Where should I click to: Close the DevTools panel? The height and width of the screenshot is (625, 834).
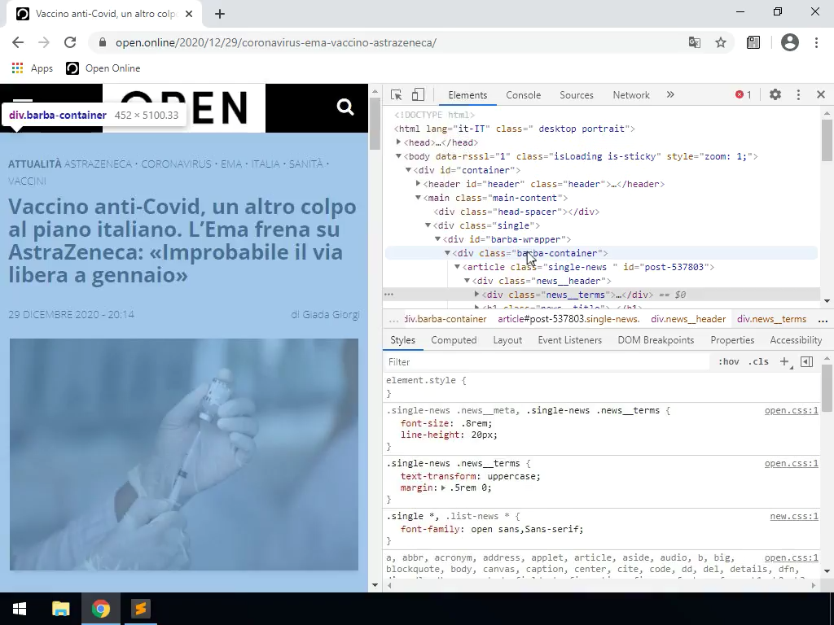point(821,94)
